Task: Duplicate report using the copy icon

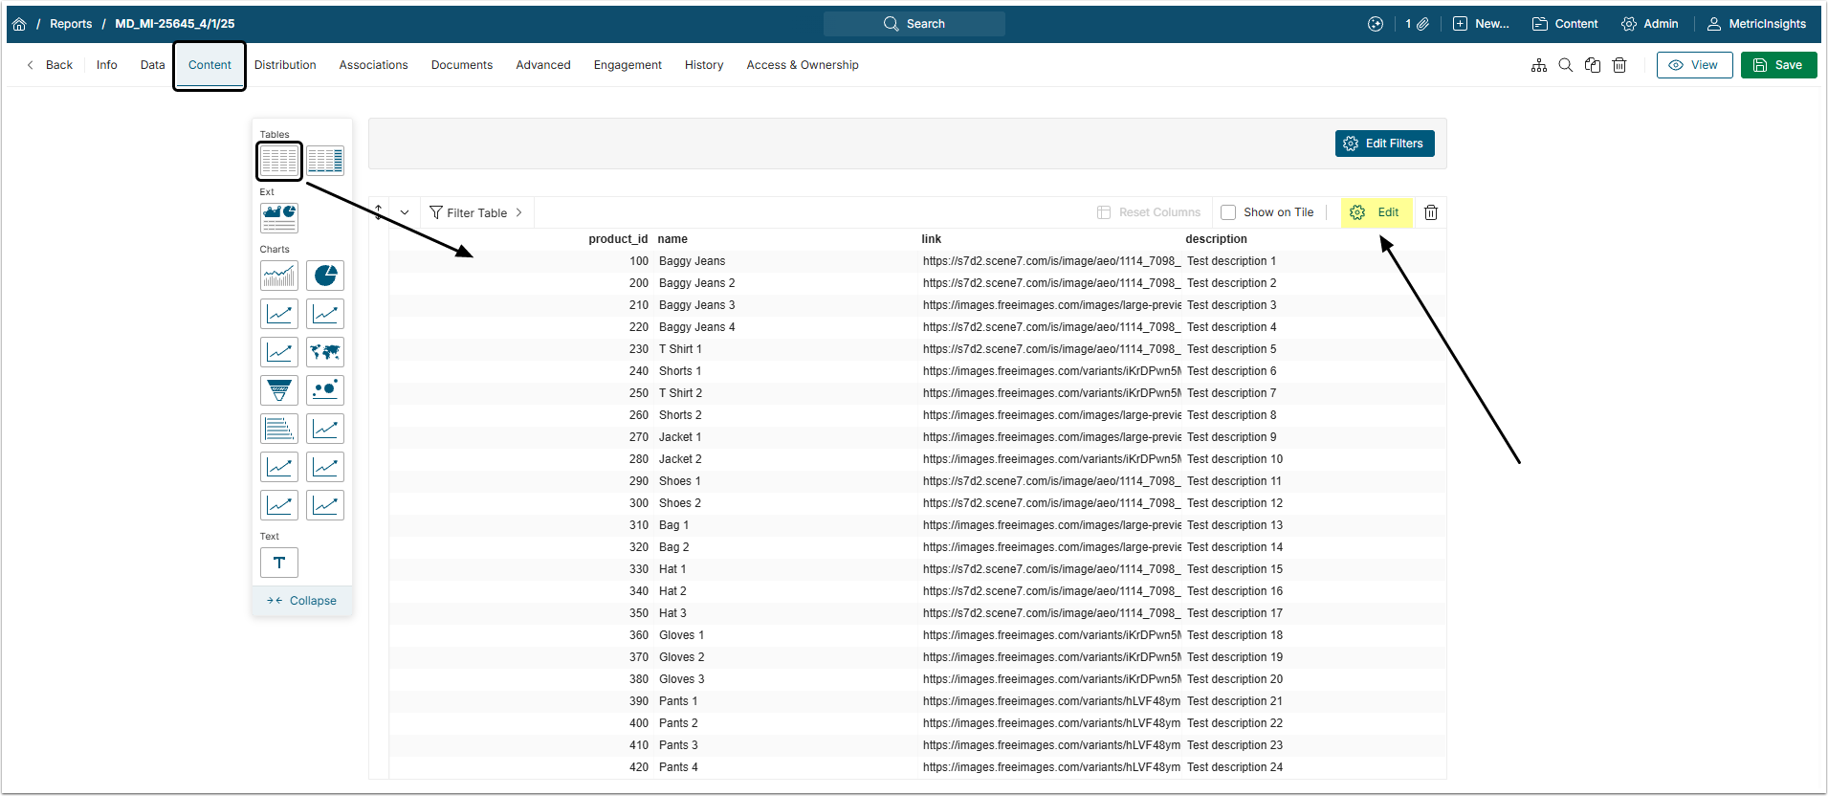Action: [x=1593, y=65]
